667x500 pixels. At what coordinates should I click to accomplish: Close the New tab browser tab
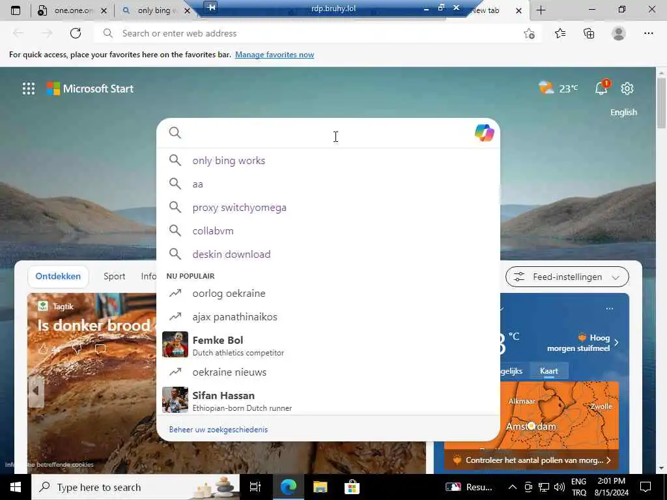point(518,10)
